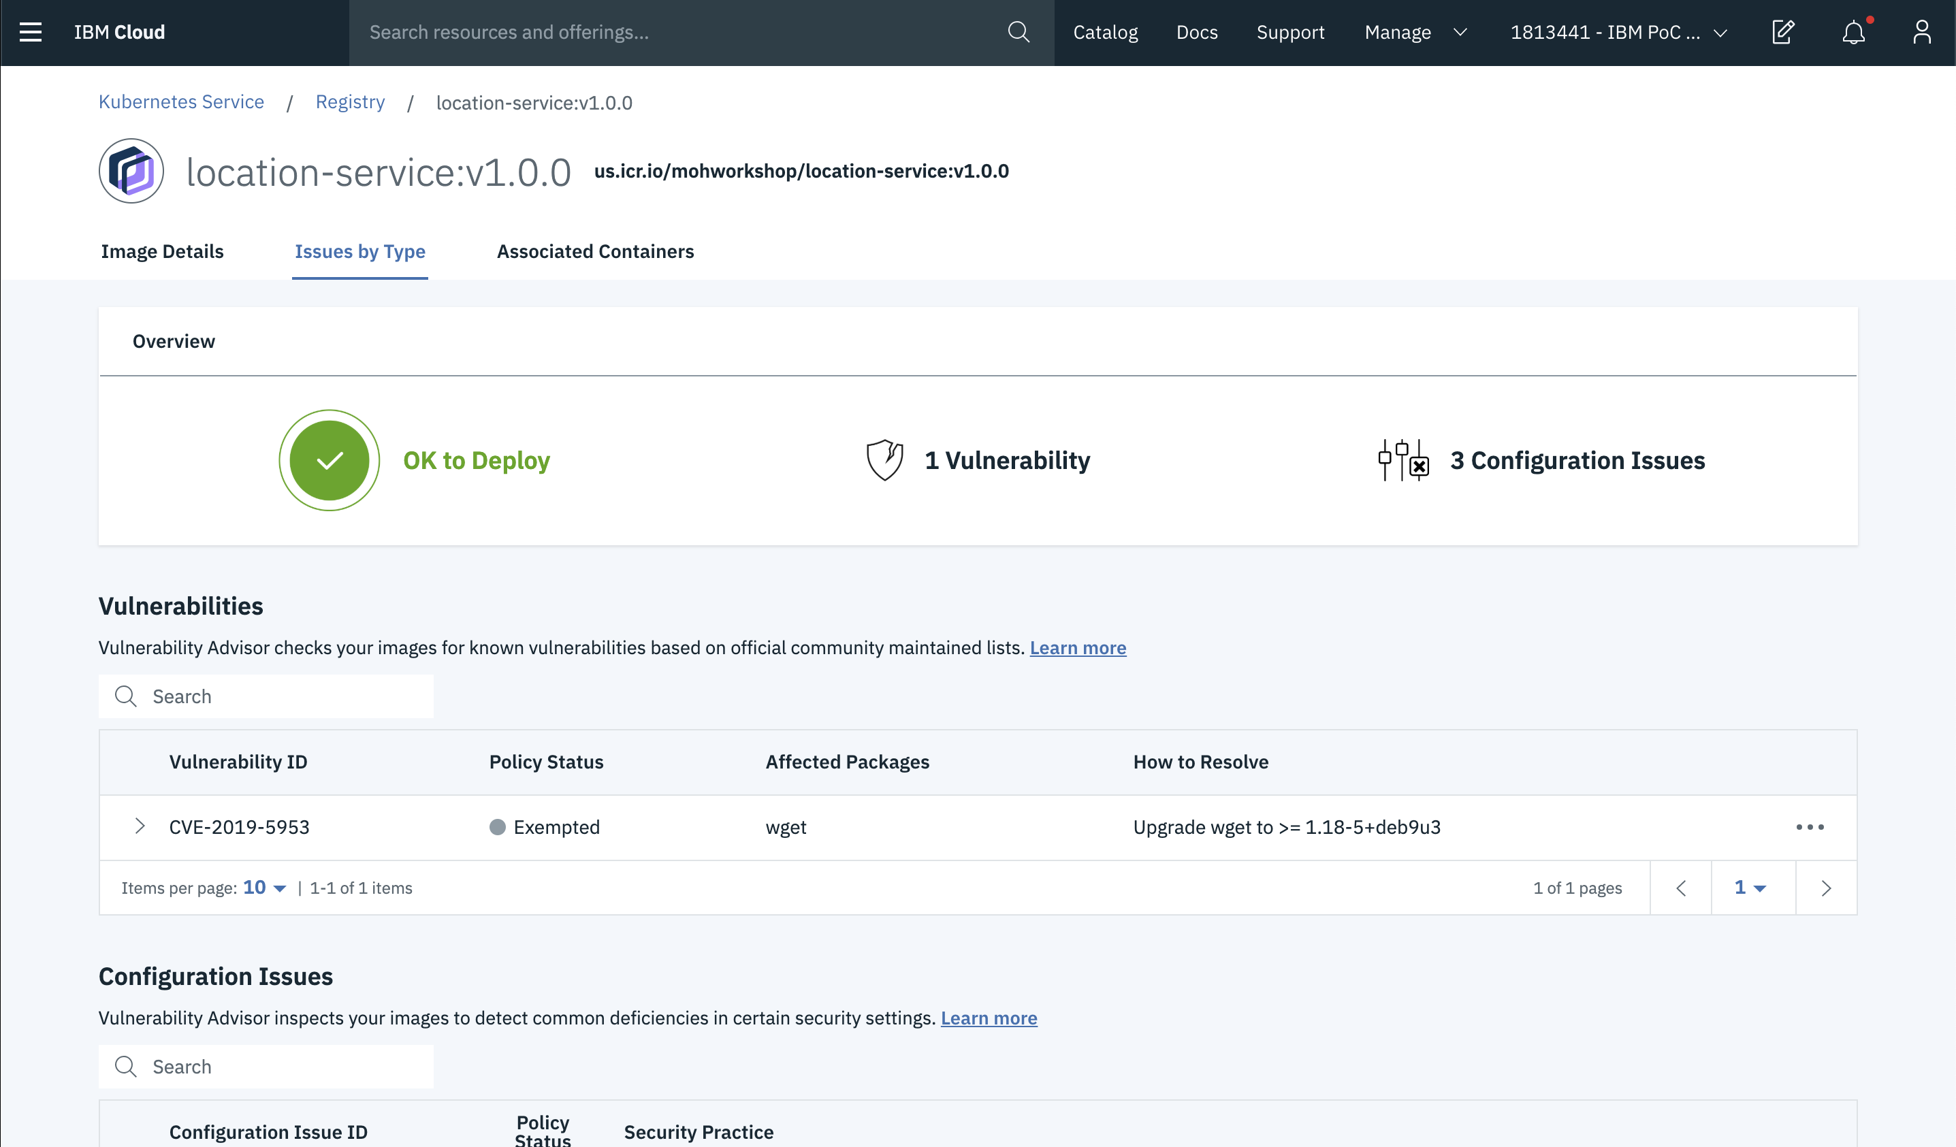1956x1147 pixels.
Task: Go to Registry breadcrumb
Action: (350, 101)
